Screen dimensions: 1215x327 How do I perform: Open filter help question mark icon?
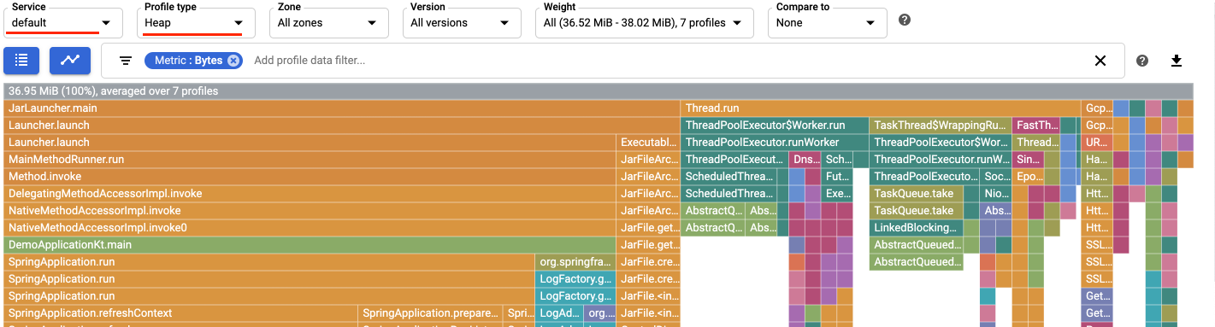click(x=1141, y=61)
